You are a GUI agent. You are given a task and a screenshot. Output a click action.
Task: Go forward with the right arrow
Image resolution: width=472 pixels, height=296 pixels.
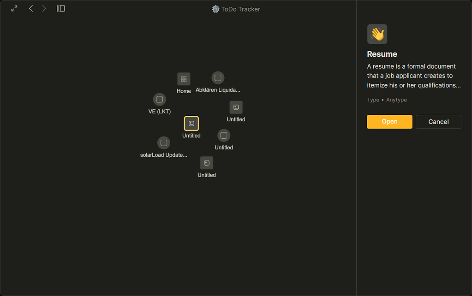click(44, 9)
